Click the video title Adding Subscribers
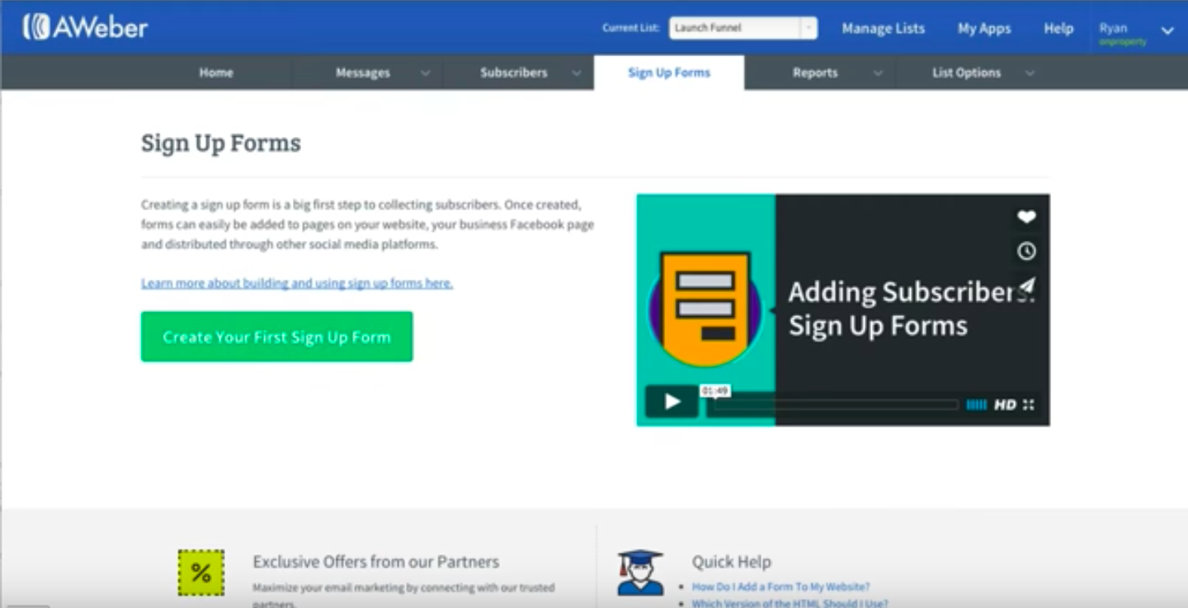Image resolution: width=1188 pixels, height=608 pixels. [910, 309]
